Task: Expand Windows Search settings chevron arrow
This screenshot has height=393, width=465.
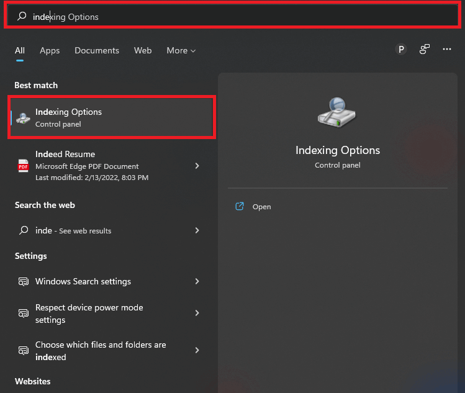Action: point(197,281)
